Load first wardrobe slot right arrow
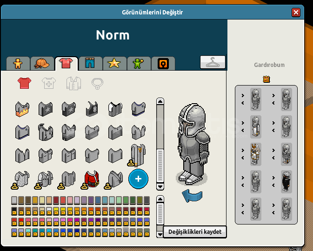The image size is (313, 251). [x=243, y=95]
